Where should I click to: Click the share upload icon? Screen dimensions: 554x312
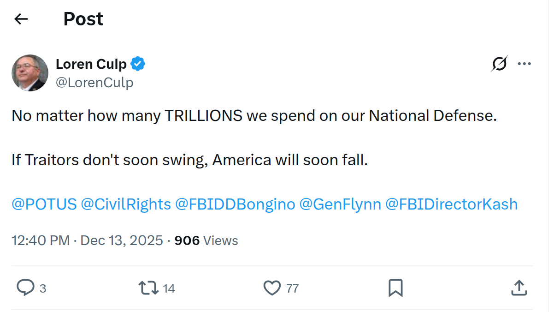pyautogui.click(x=519, y=288)
